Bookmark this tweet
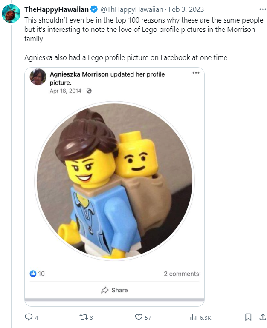 coord(248,317)
